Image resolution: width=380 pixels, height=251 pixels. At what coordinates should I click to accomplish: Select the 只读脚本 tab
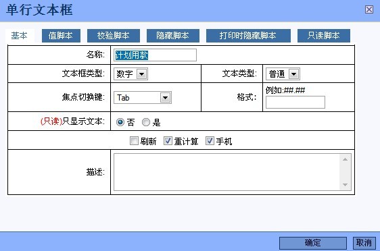323,36
